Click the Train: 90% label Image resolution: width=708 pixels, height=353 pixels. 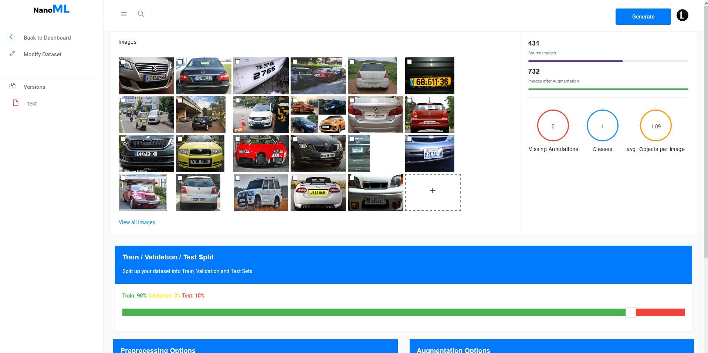click(x=134, y=296)
